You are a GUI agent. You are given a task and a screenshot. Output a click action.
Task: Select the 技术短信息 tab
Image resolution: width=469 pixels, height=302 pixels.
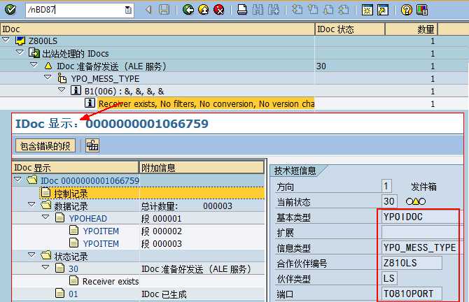[x=295, y=171]
